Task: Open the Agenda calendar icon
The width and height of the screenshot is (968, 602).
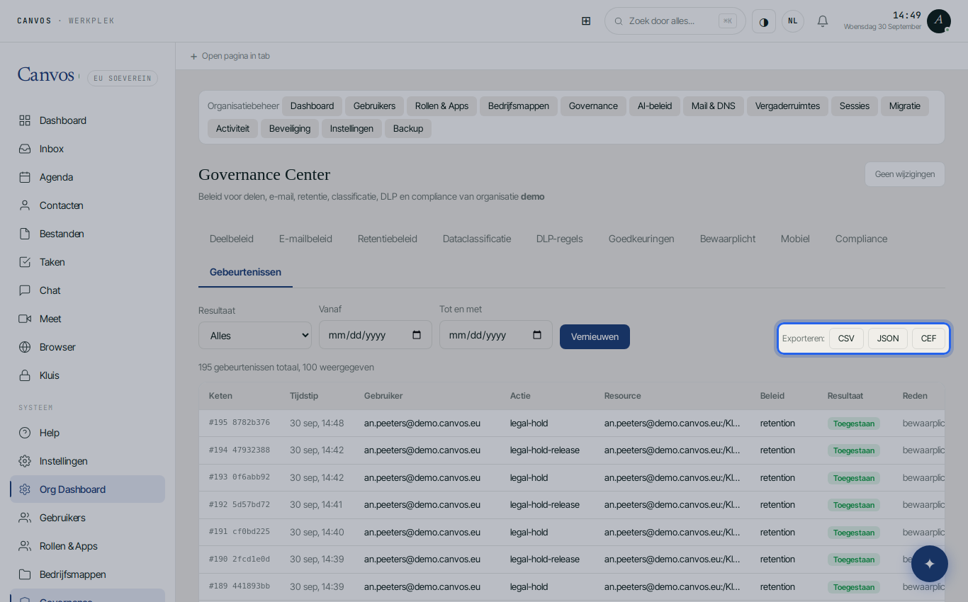Action: [25, 177]
